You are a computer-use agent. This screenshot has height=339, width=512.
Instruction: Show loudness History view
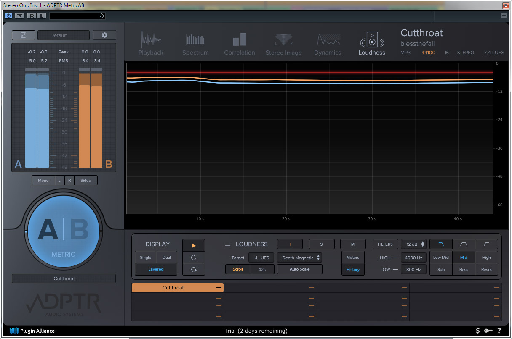[353, 270]
